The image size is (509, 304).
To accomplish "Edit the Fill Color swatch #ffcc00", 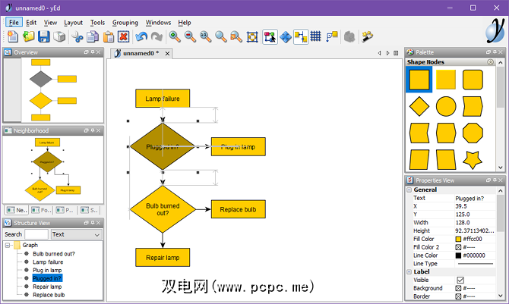I will (x=458, y=239).
